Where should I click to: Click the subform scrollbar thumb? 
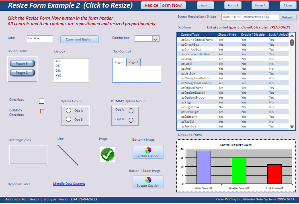(x=292, y=42)
